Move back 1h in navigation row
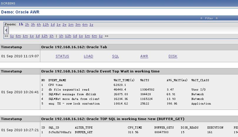This screenshot has height=137, width=238. pyautogui.click(x=51, y=36)
